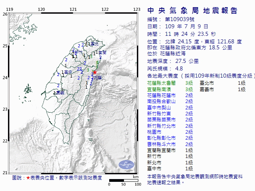
Task: Click the footer line 地震速報之結果
Action: coord(166,183)
